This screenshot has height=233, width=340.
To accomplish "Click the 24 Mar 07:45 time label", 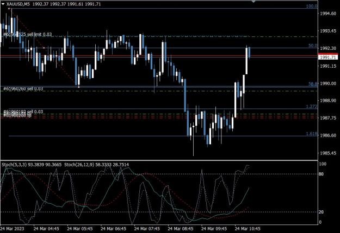I will click(147, 229).
